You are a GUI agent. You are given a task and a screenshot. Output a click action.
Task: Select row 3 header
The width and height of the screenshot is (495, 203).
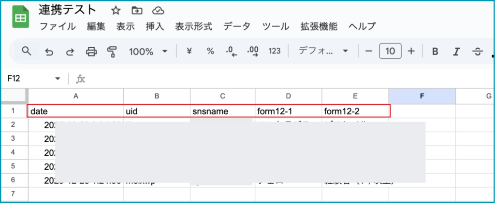(x=14, y=138)
